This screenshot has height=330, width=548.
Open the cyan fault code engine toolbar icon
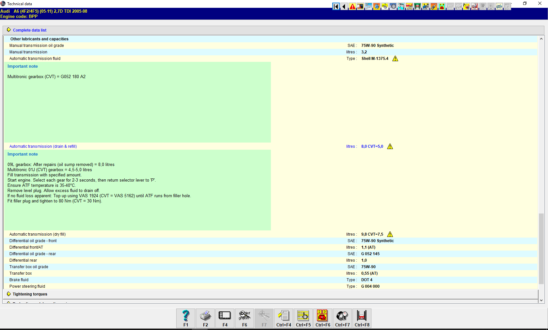(x=442, y=7)
